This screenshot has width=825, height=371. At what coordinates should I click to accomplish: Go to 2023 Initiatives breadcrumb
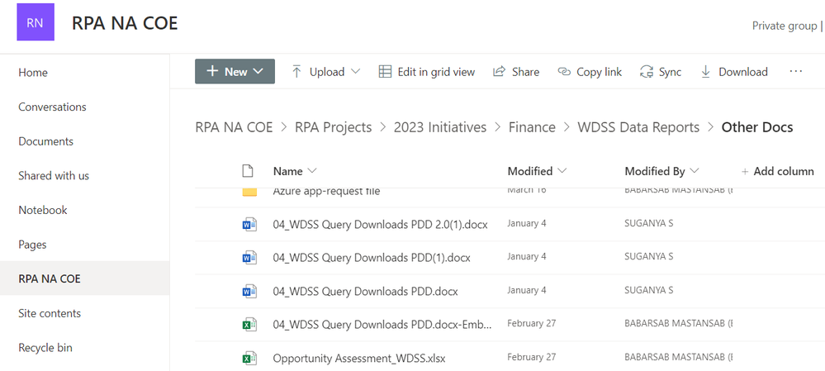[x=440, y=127]
